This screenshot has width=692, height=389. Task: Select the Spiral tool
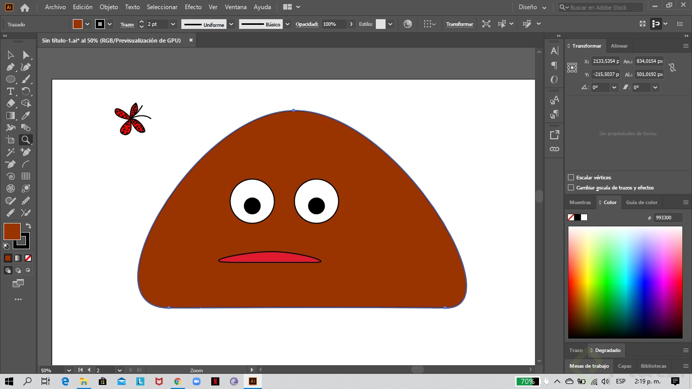(11, 176)
